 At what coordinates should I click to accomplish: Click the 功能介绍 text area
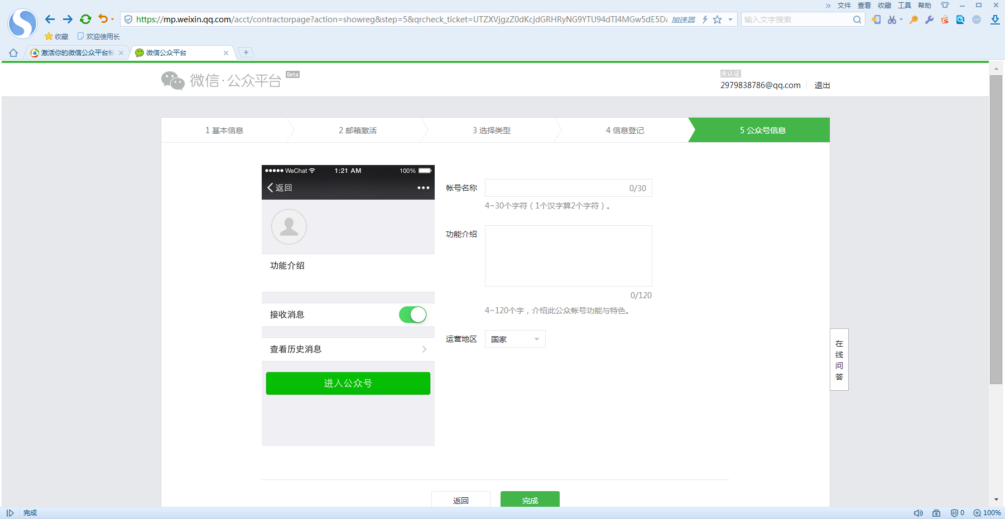[568, 256]
